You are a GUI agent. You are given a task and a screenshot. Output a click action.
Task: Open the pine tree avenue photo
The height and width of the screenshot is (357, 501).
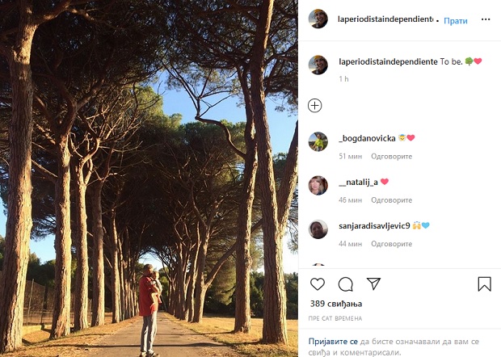pyautogui.click(x=149, y=178)
